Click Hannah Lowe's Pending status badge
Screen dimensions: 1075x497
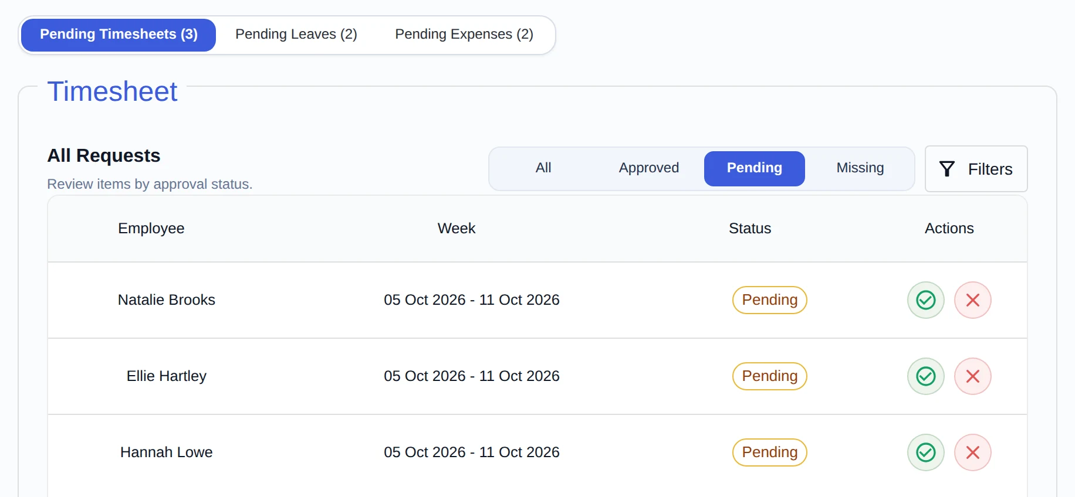(x=769, y=452)
